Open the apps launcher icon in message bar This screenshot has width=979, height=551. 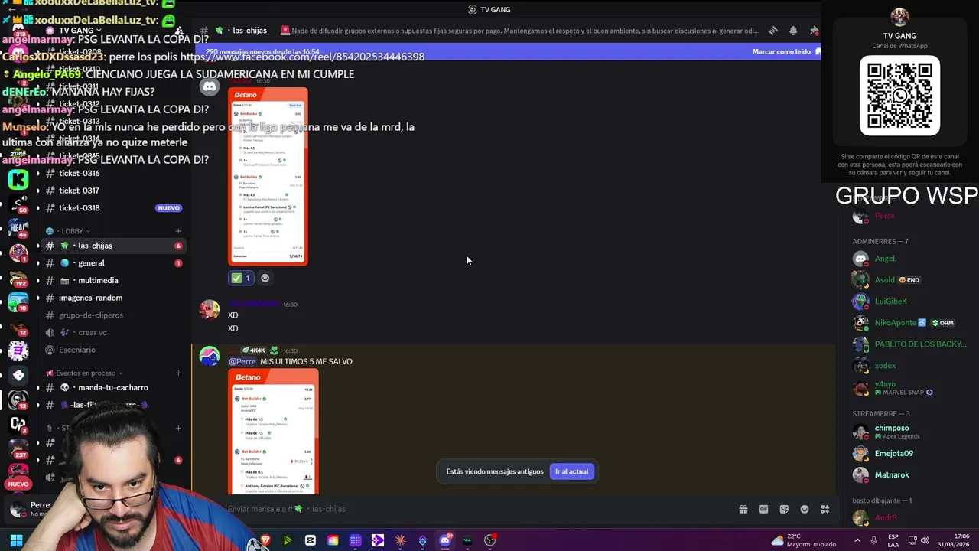pos(825,509)
